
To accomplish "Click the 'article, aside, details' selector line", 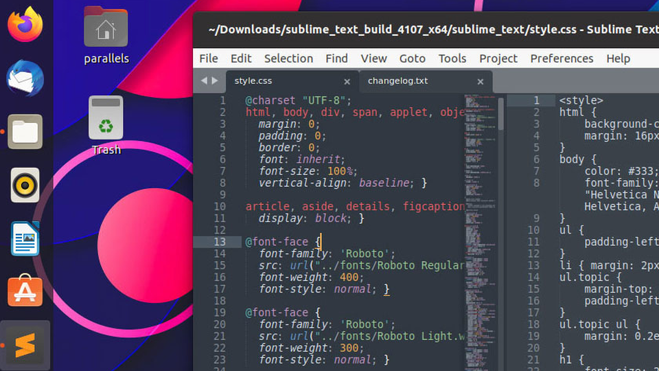I will coord(355,207).
